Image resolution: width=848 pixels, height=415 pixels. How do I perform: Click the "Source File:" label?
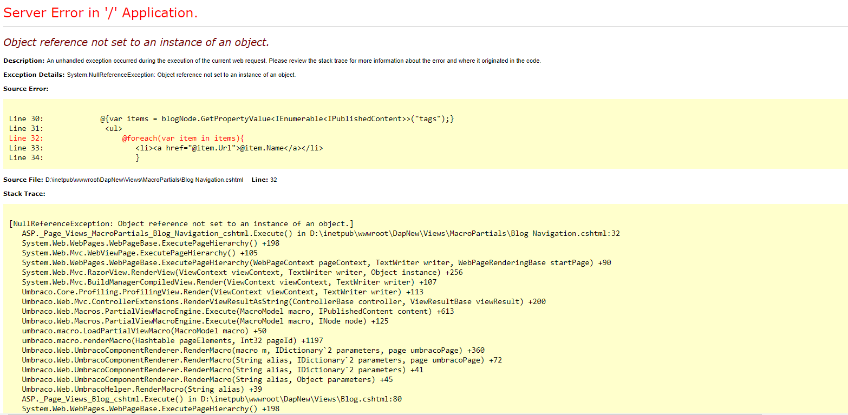(23, 180)
